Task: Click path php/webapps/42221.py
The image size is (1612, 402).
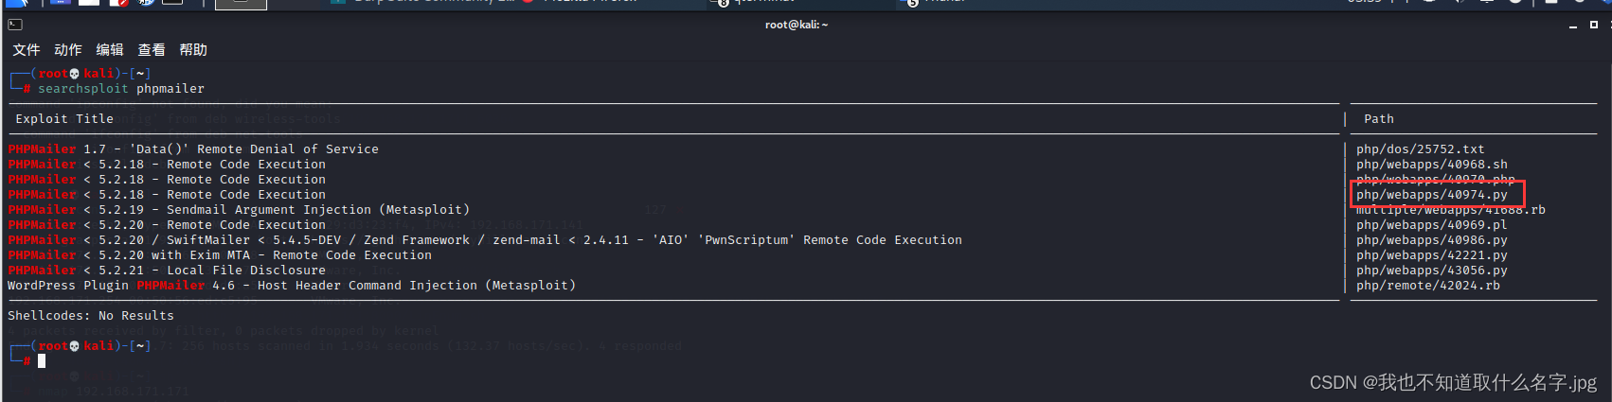Action: pyautogui.click(x=1432, y=255)
